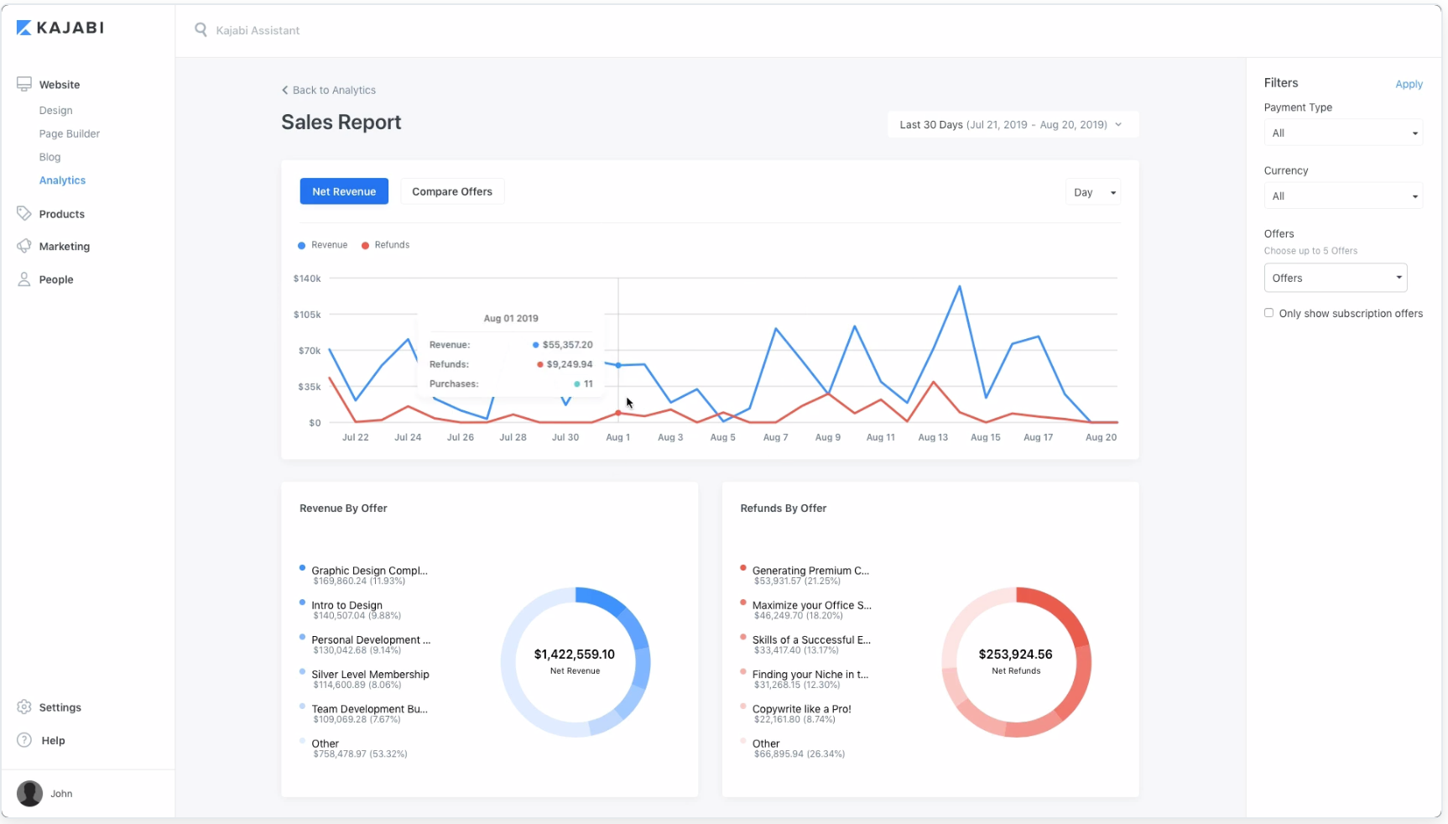
Task: Select the Products sidebar icon
Action: pyautogui.click(x=24, y=213)
